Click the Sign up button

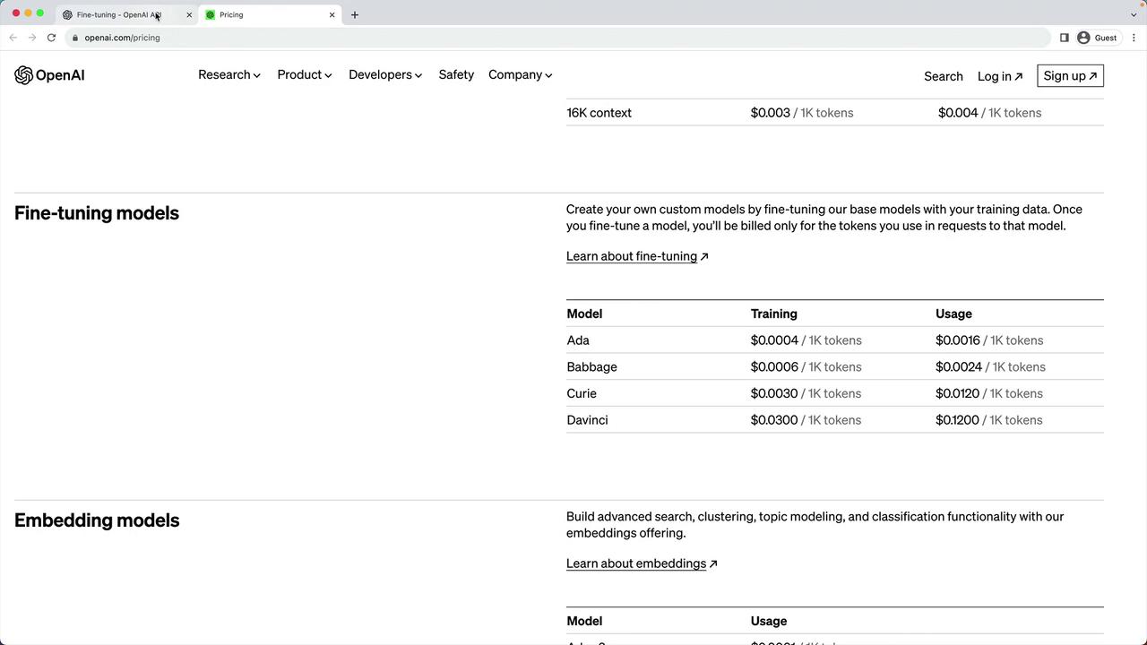[x=1070, y=76]
